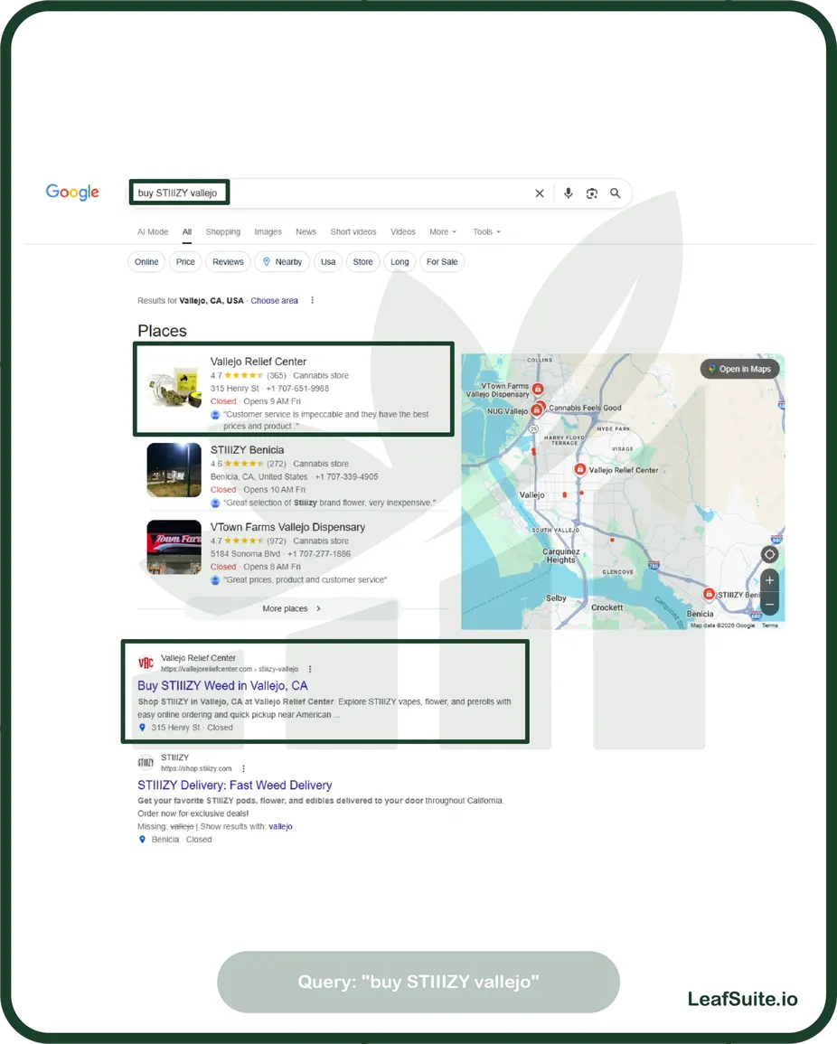Image resolution: width=837 pixels, height=1044 pixels.
Task: Click Open in Maps button
Action: click(x=739, y=369)
